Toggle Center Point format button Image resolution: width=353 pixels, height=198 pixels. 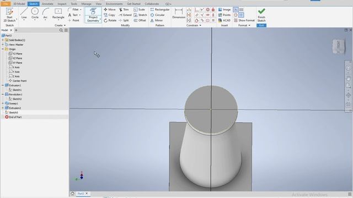tap(241, 15)
